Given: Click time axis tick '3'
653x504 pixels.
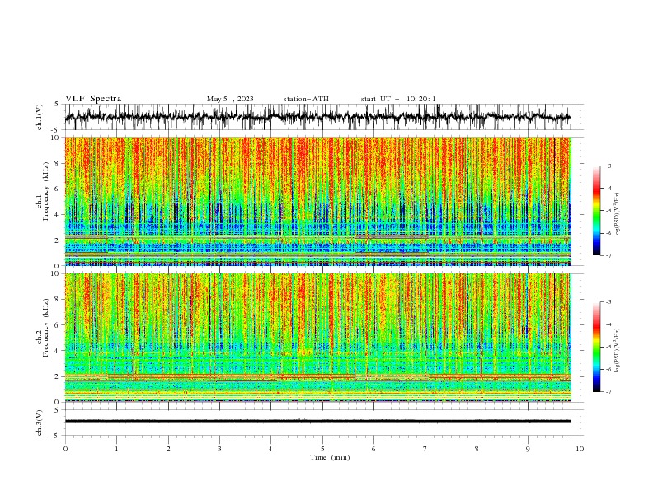Looking at the screenshot, I should tap(219, 449).
